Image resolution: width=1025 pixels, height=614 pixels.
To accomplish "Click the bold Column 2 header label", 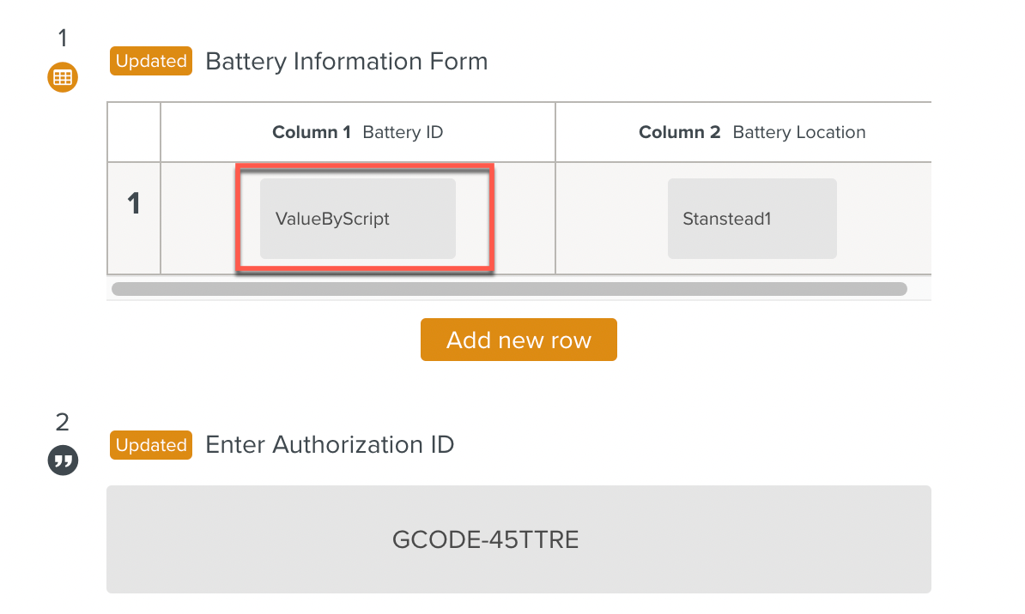I will pyautogui.click(x=680, y=132).
